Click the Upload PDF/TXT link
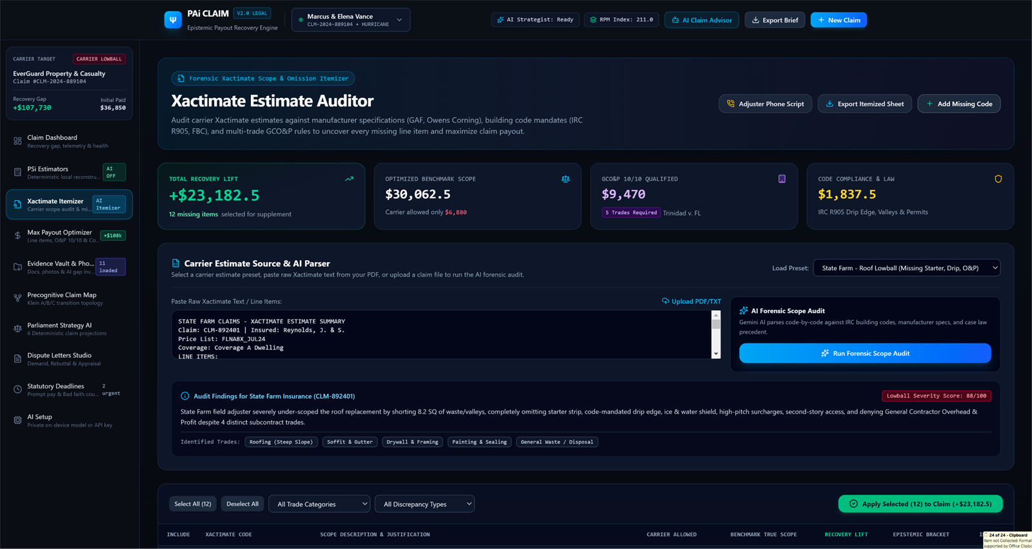The height and width of the screenshot is (549, 1032). (x=691, y=302)
